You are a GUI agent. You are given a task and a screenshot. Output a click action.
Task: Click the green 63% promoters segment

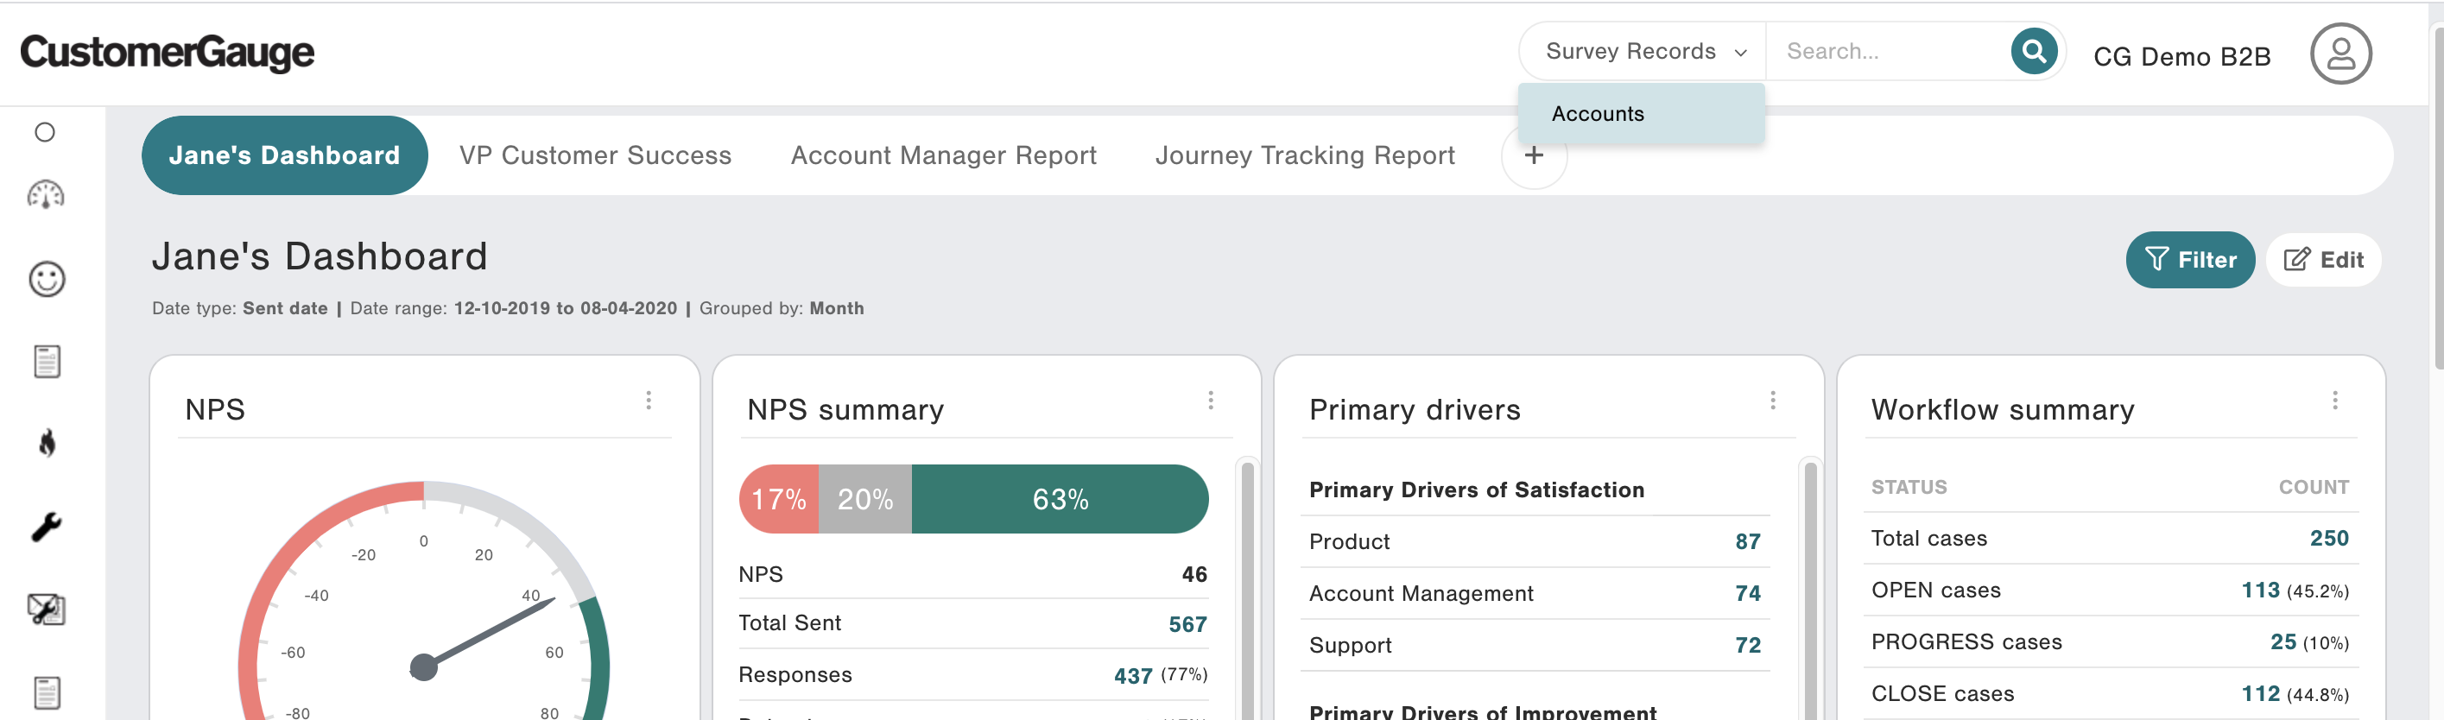pyautogui.click(x=1060, y=499)
